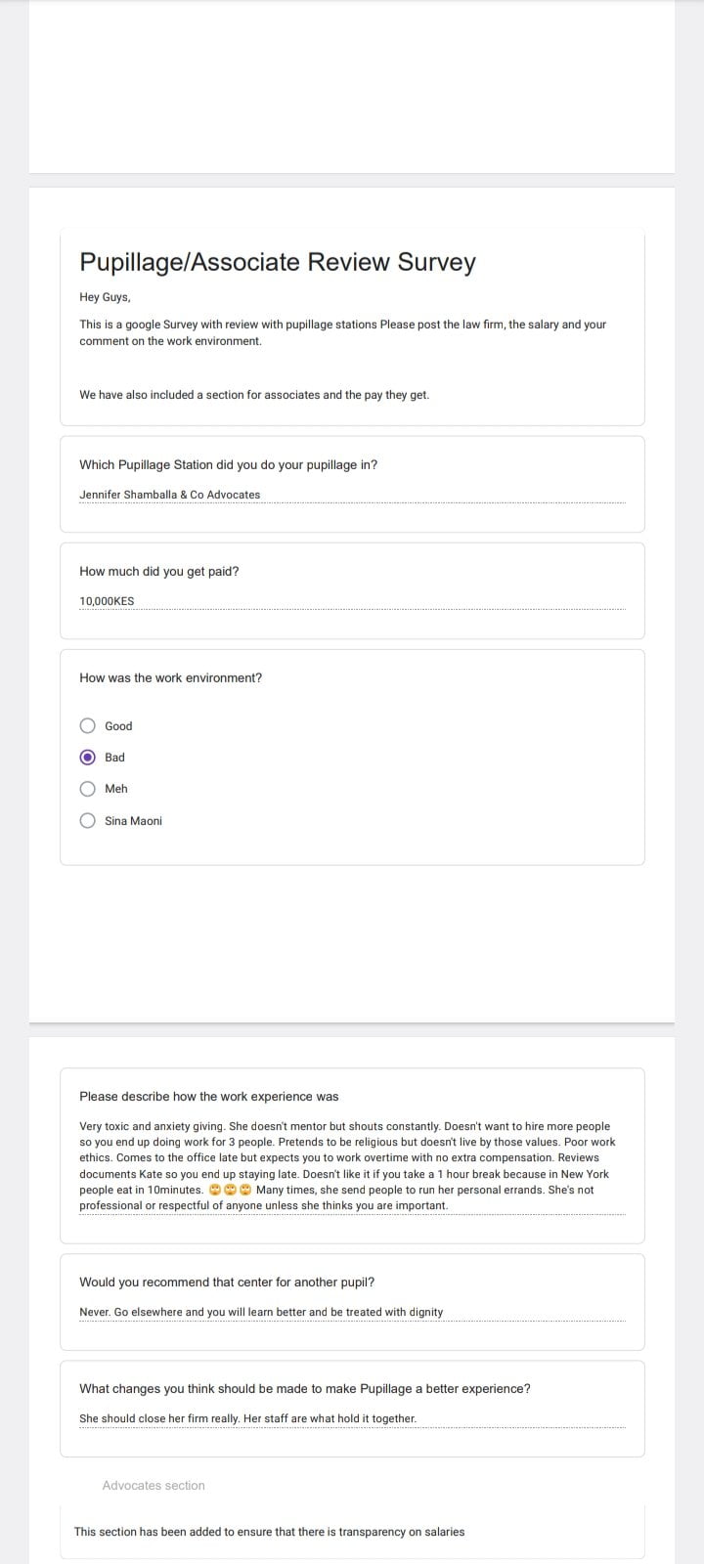The image size is (704, 1564).
Task: Click the 'She should close her firm' answer
Action: pos(248,1418)
